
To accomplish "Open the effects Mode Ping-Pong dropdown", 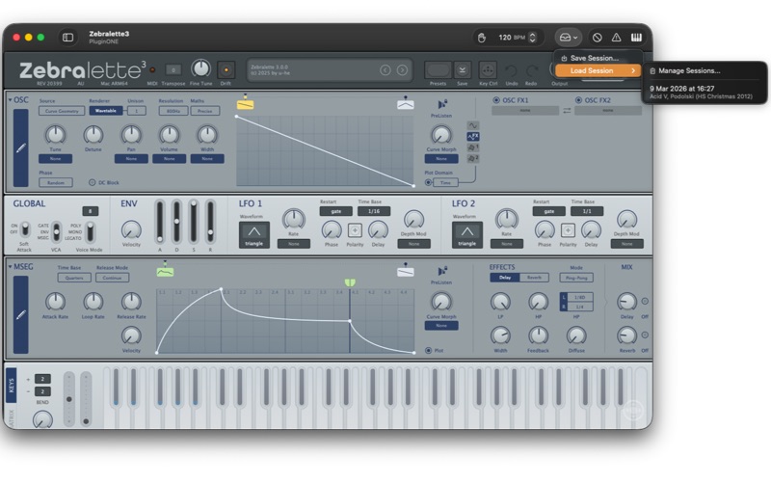I will (576, 278).
